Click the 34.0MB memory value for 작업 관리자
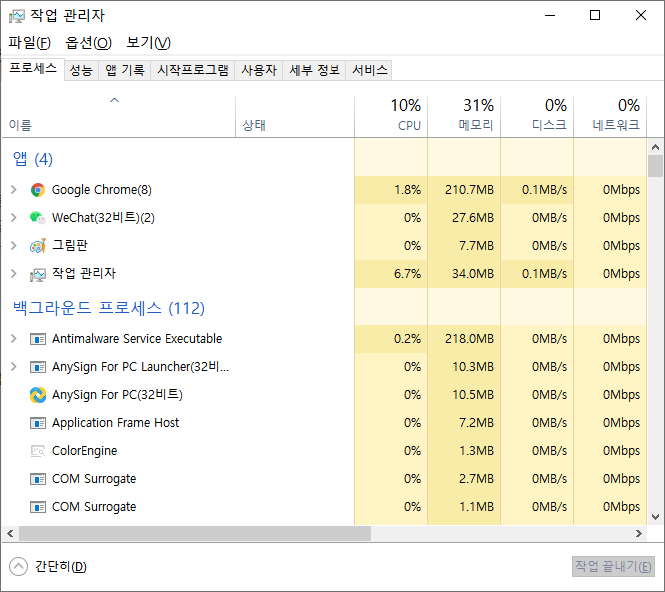Image resolution: width=665 pixels, height=592 pixels. [x=473, y=274]
